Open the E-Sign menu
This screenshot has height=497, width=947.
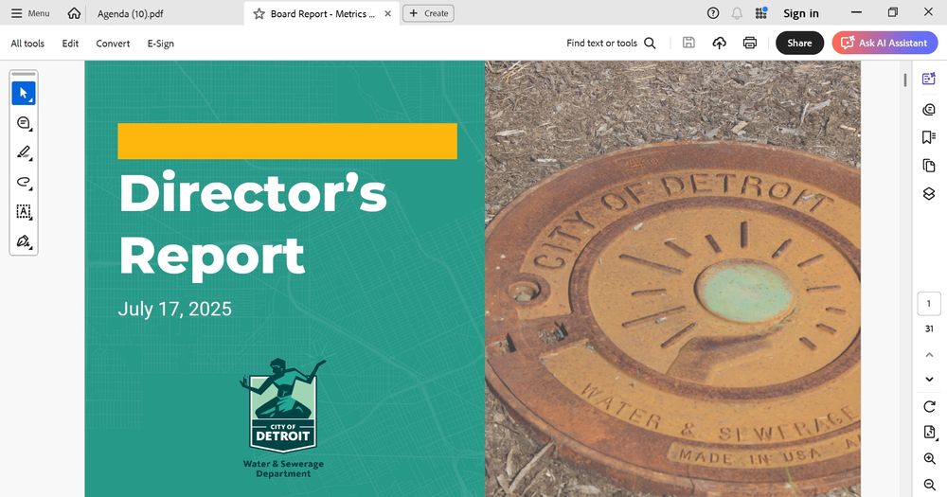tap(161, 44)
